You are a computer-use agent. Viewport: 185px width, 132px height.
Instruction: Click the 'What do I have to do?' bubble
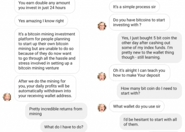(x=63, y=127)
